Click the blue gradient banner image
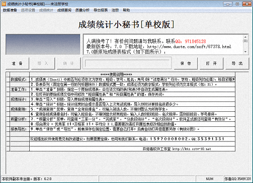 [43, 45]
